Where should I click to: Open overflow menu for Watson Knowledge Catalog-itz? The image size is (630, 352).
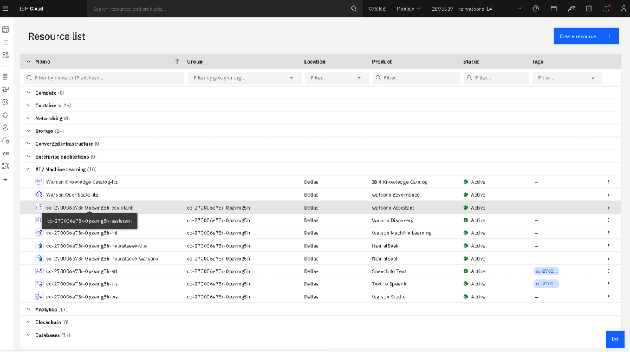pos(608,182)
